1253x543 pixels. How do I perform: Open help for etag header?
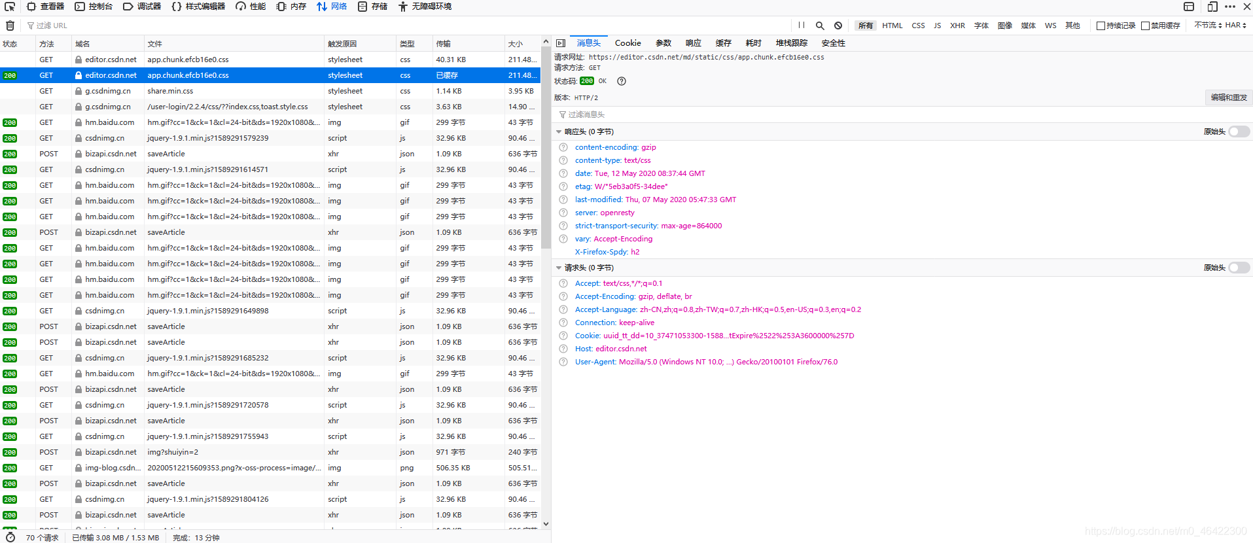pyautogui.click(x=563, y=186)
